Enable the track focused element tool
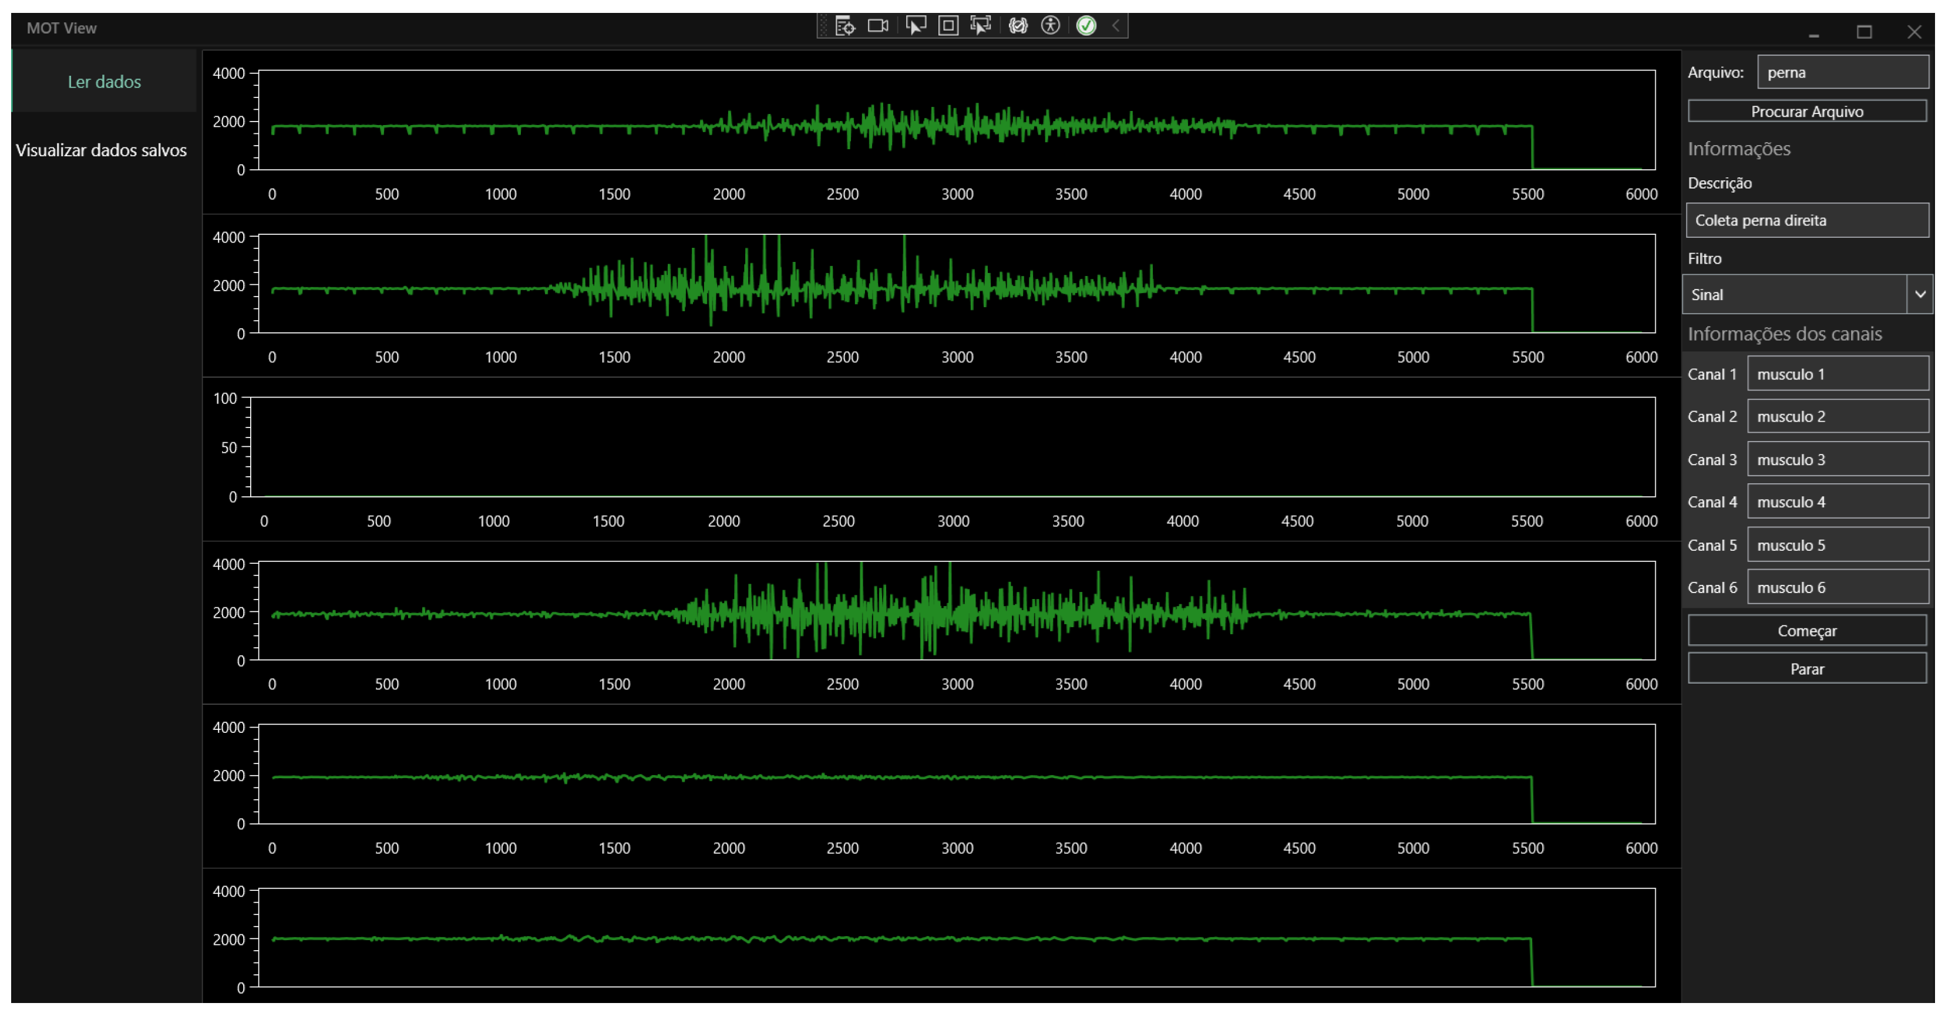Screen dimensions: 1945x1013 tap(981, 26)
